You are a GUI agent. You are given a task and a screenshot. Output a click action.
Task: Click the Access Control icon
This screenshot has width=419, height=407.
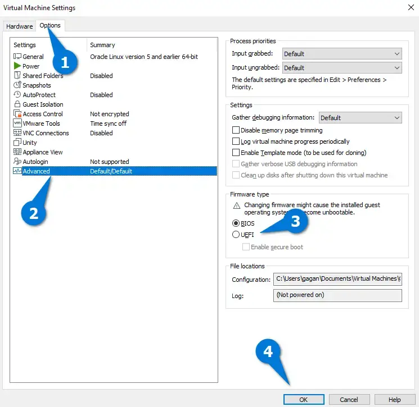17,113
